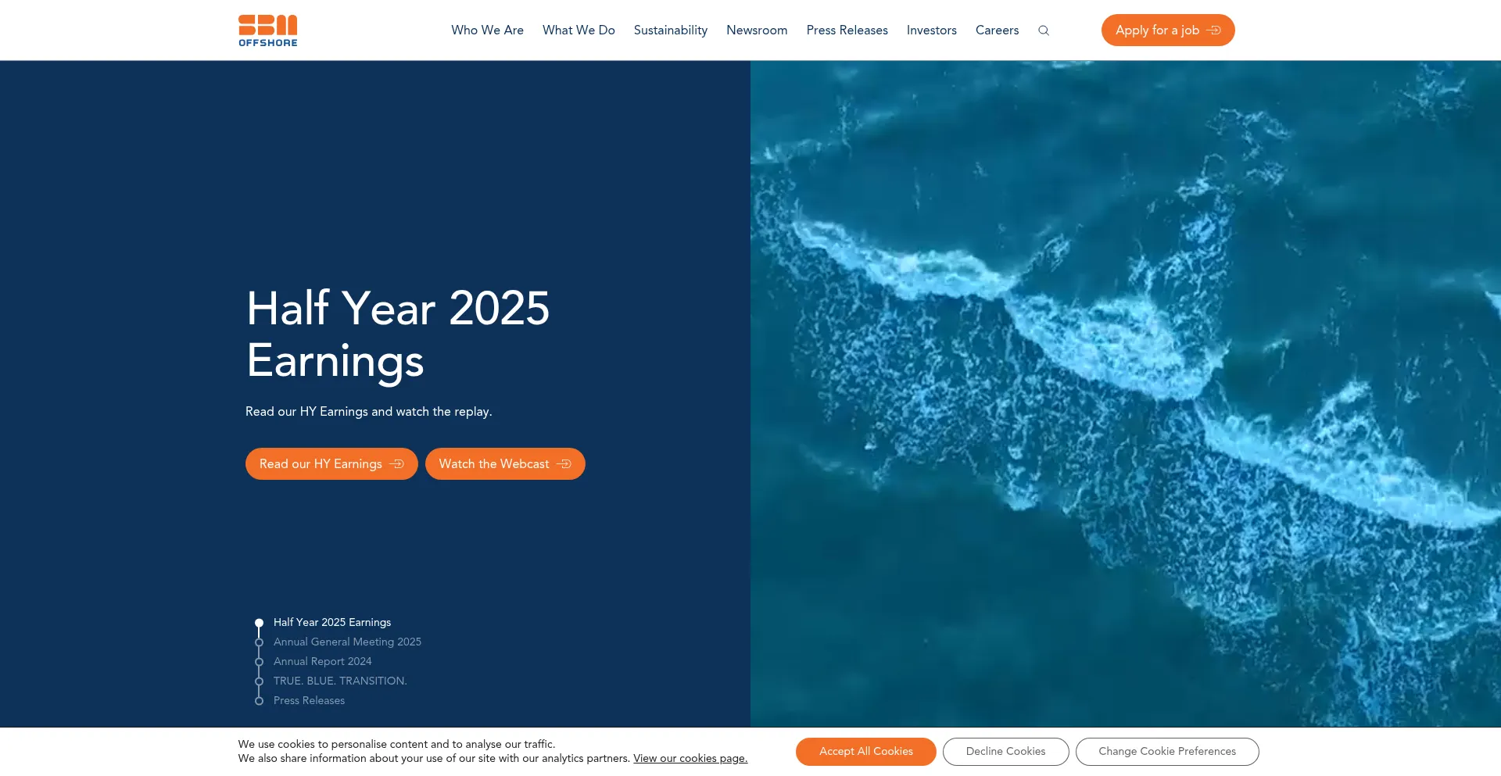1501x776 pixels.
Task: Expand the Investors navigation item
Action: point(931,30)
